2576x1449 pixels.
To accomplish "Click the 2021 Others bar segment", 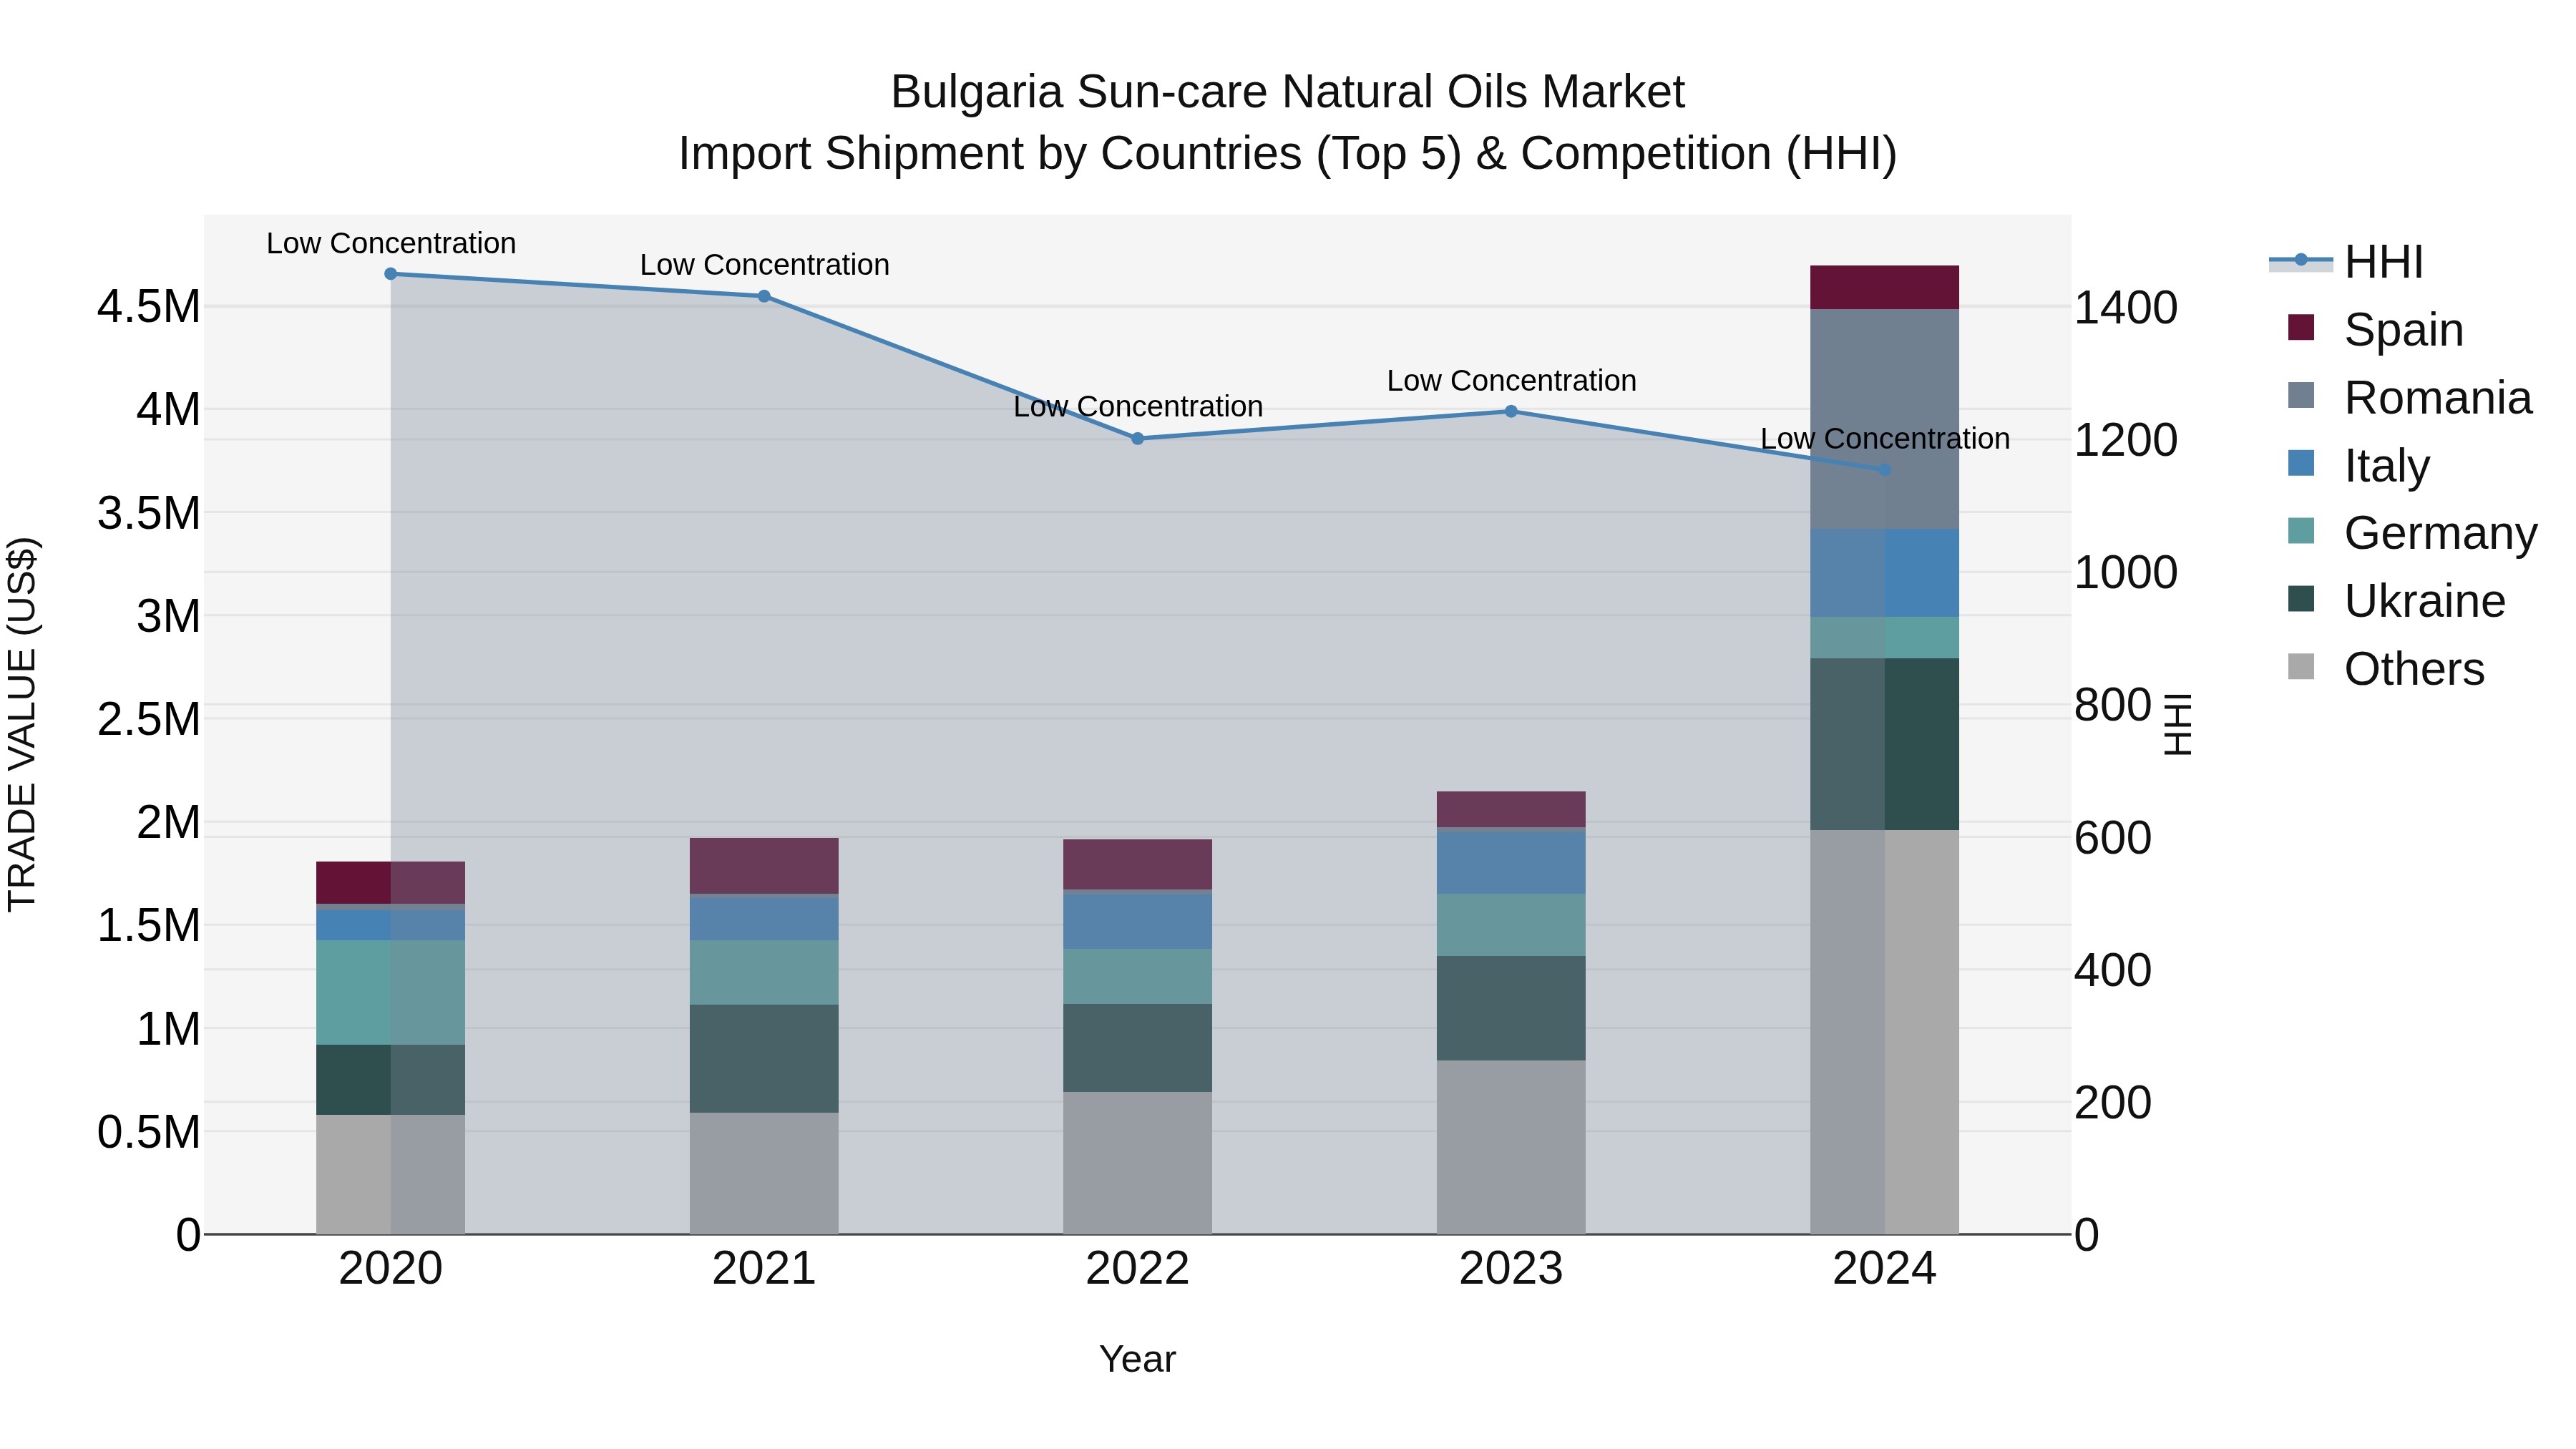I will [764, 1173].
